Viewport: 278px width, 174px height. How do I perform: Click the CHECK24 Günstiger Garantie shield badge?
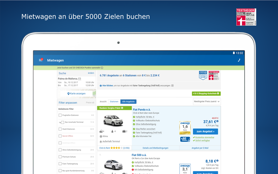coord(203,75)
